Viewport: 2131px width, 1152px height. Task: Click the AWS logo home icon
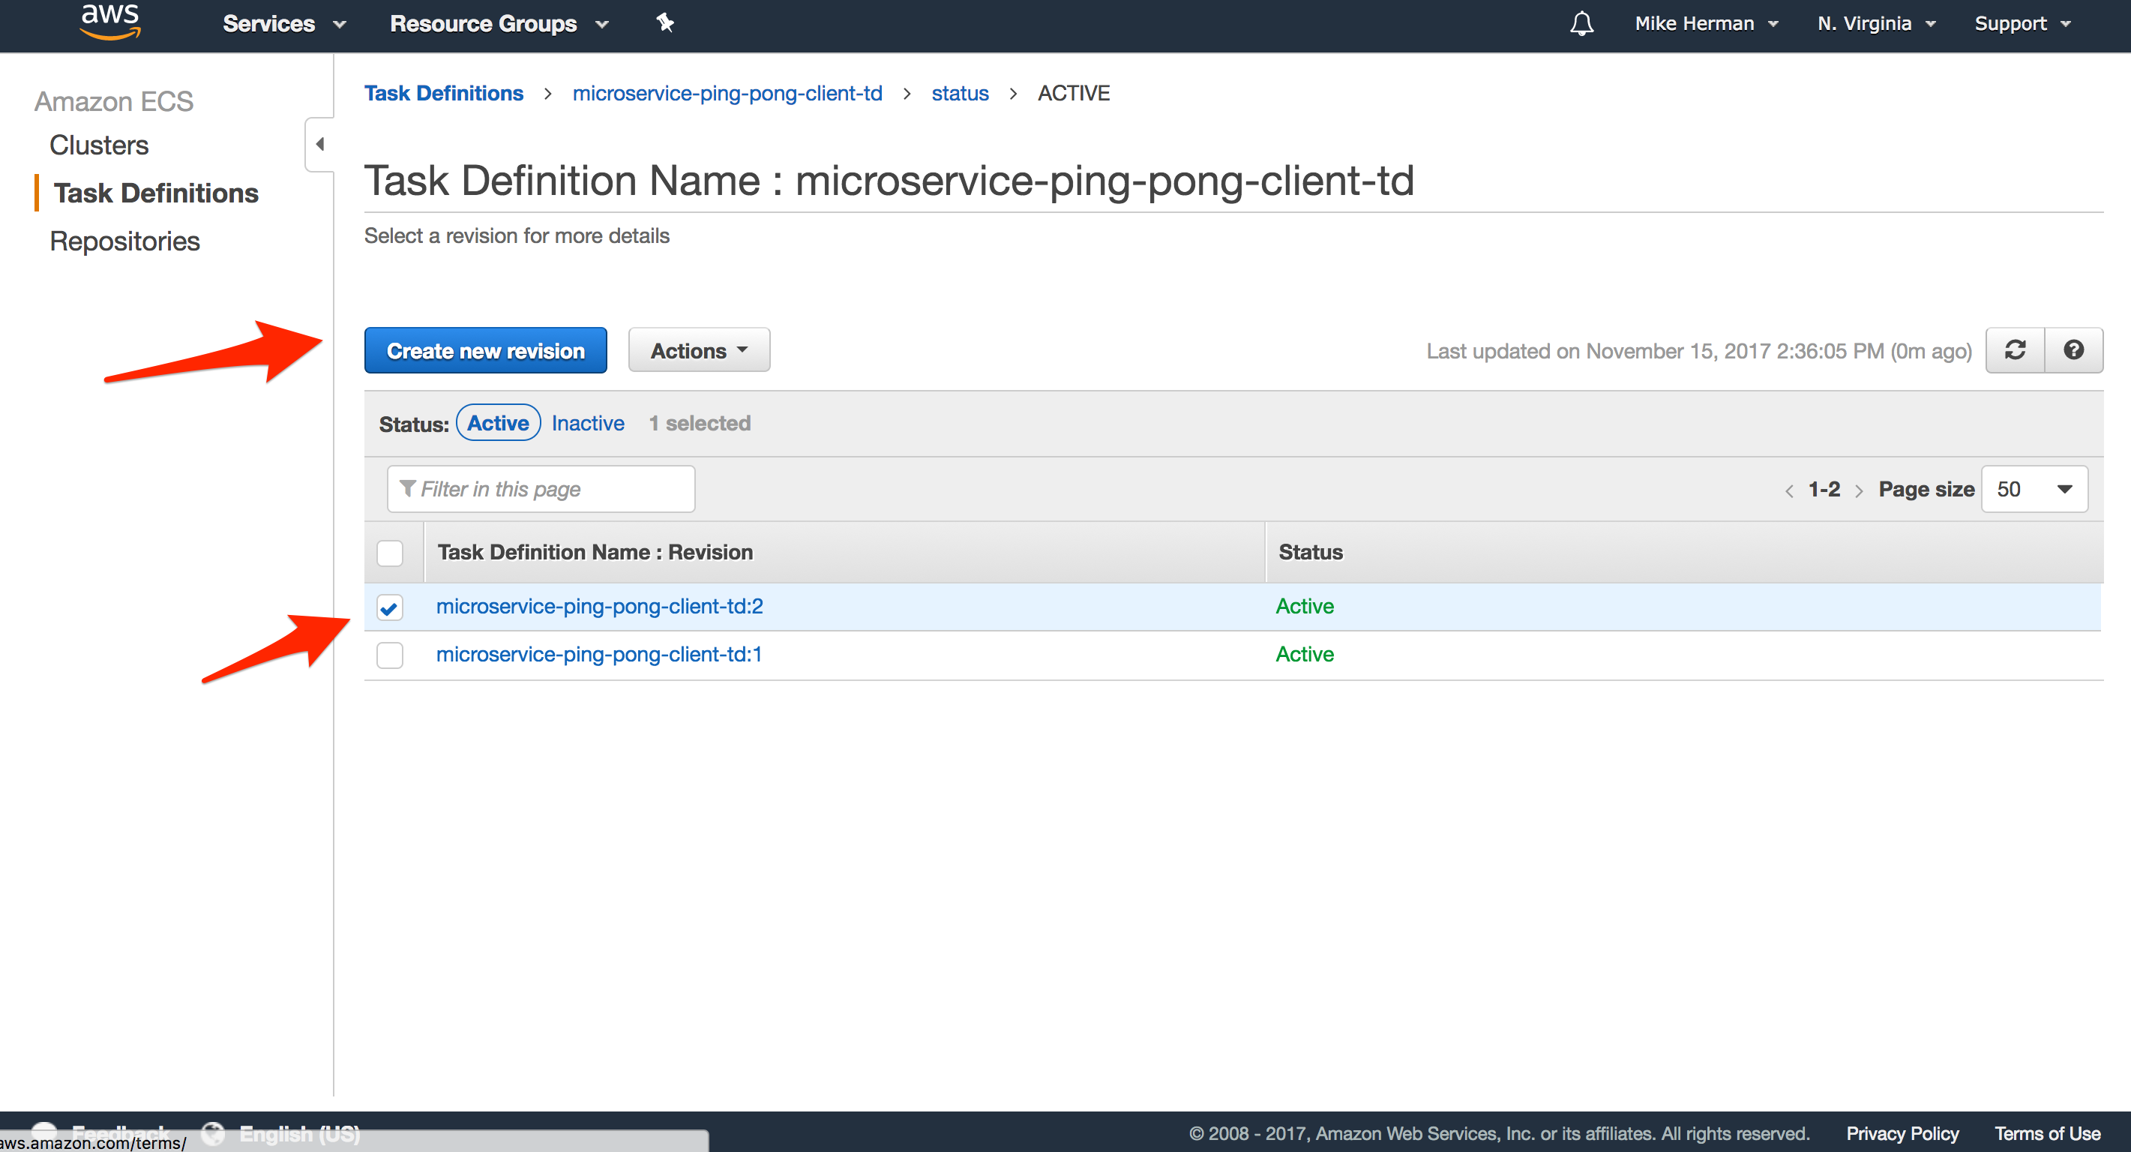110,21
